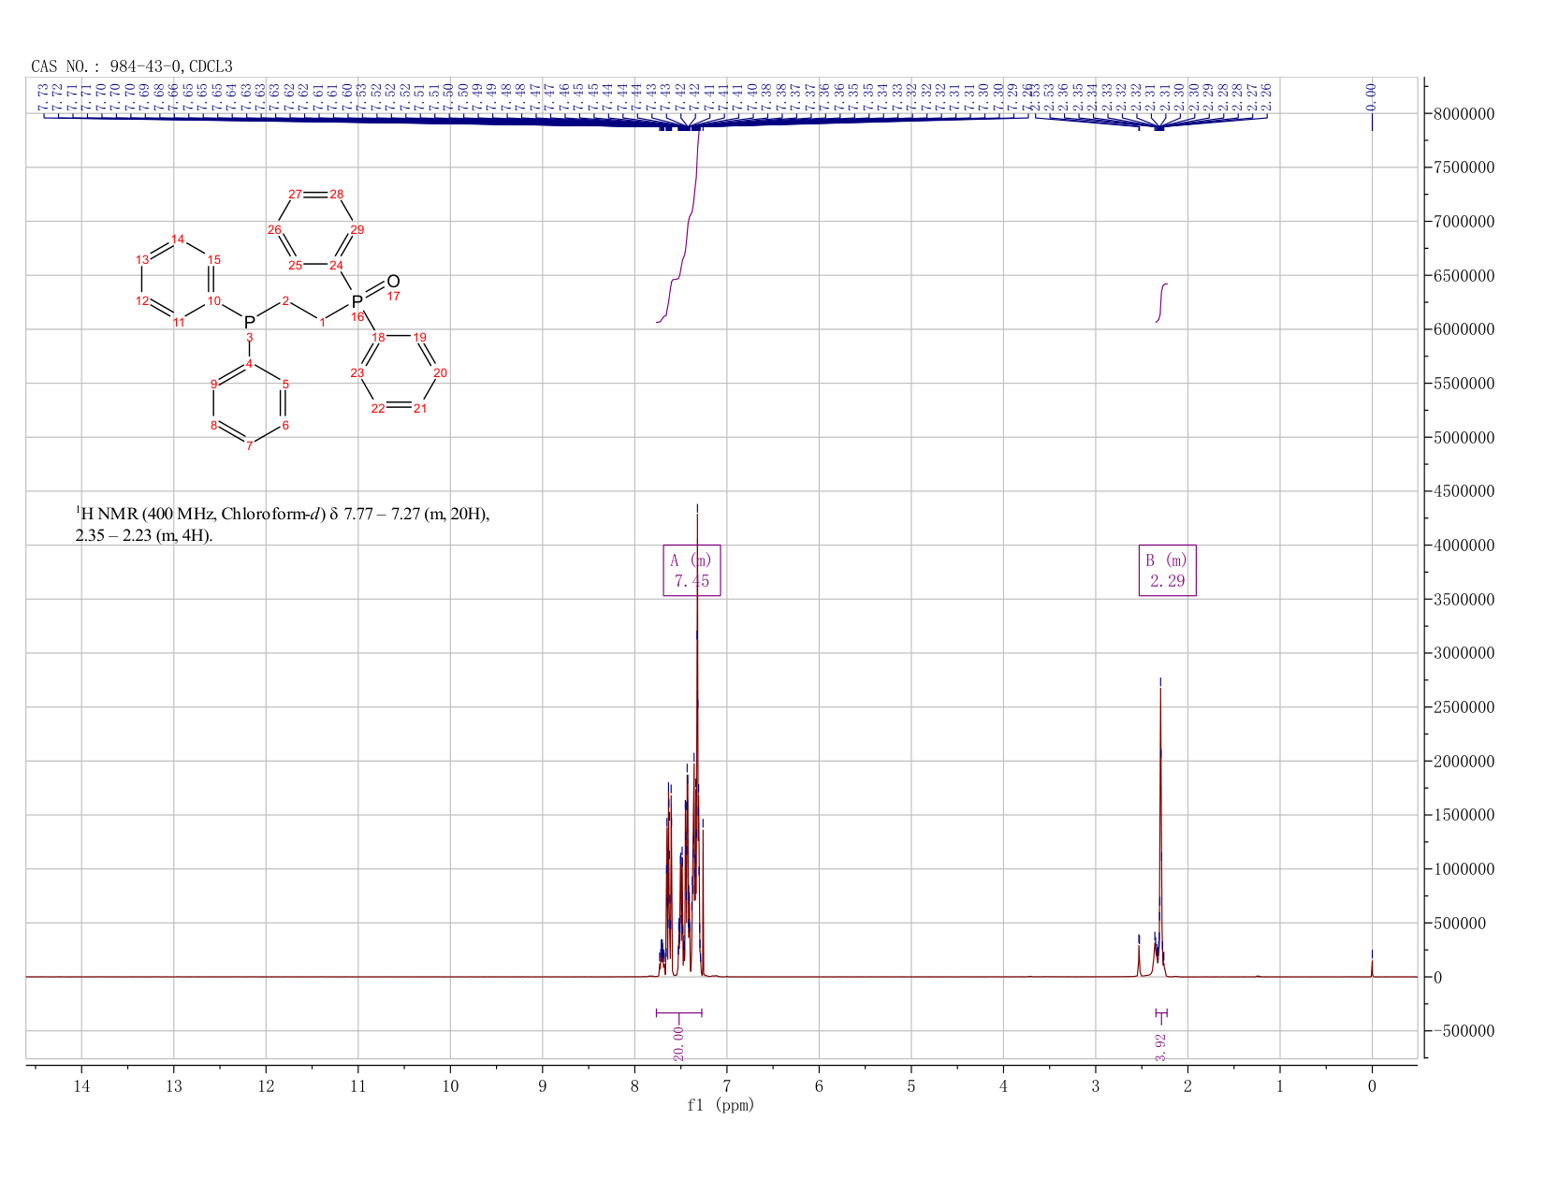Click the integral curve above the 2.29 multiplet
1544x1193 pixels.
1161,302
